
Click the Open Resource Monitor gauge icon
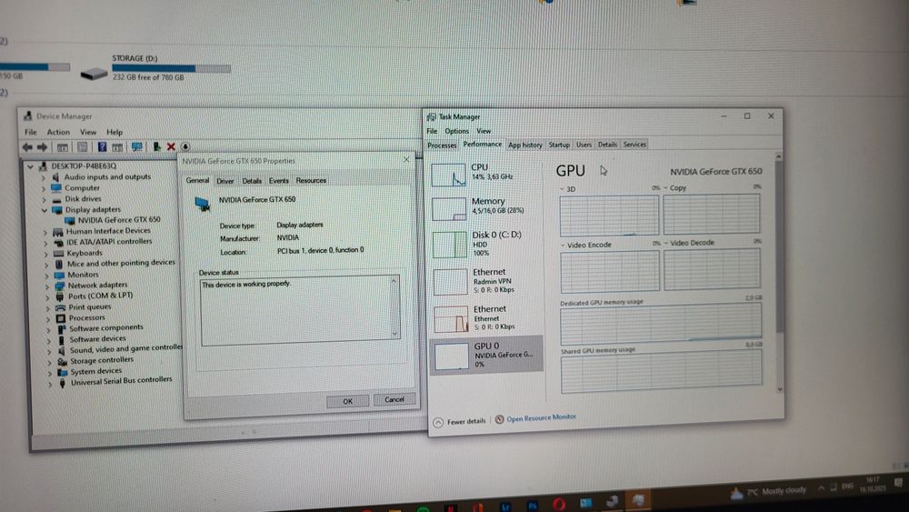499,418
